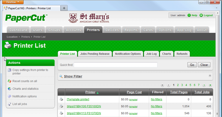Viewport: 222px width, 117px height.
Task: Click the Quick find input field
Action: point(115,65)
